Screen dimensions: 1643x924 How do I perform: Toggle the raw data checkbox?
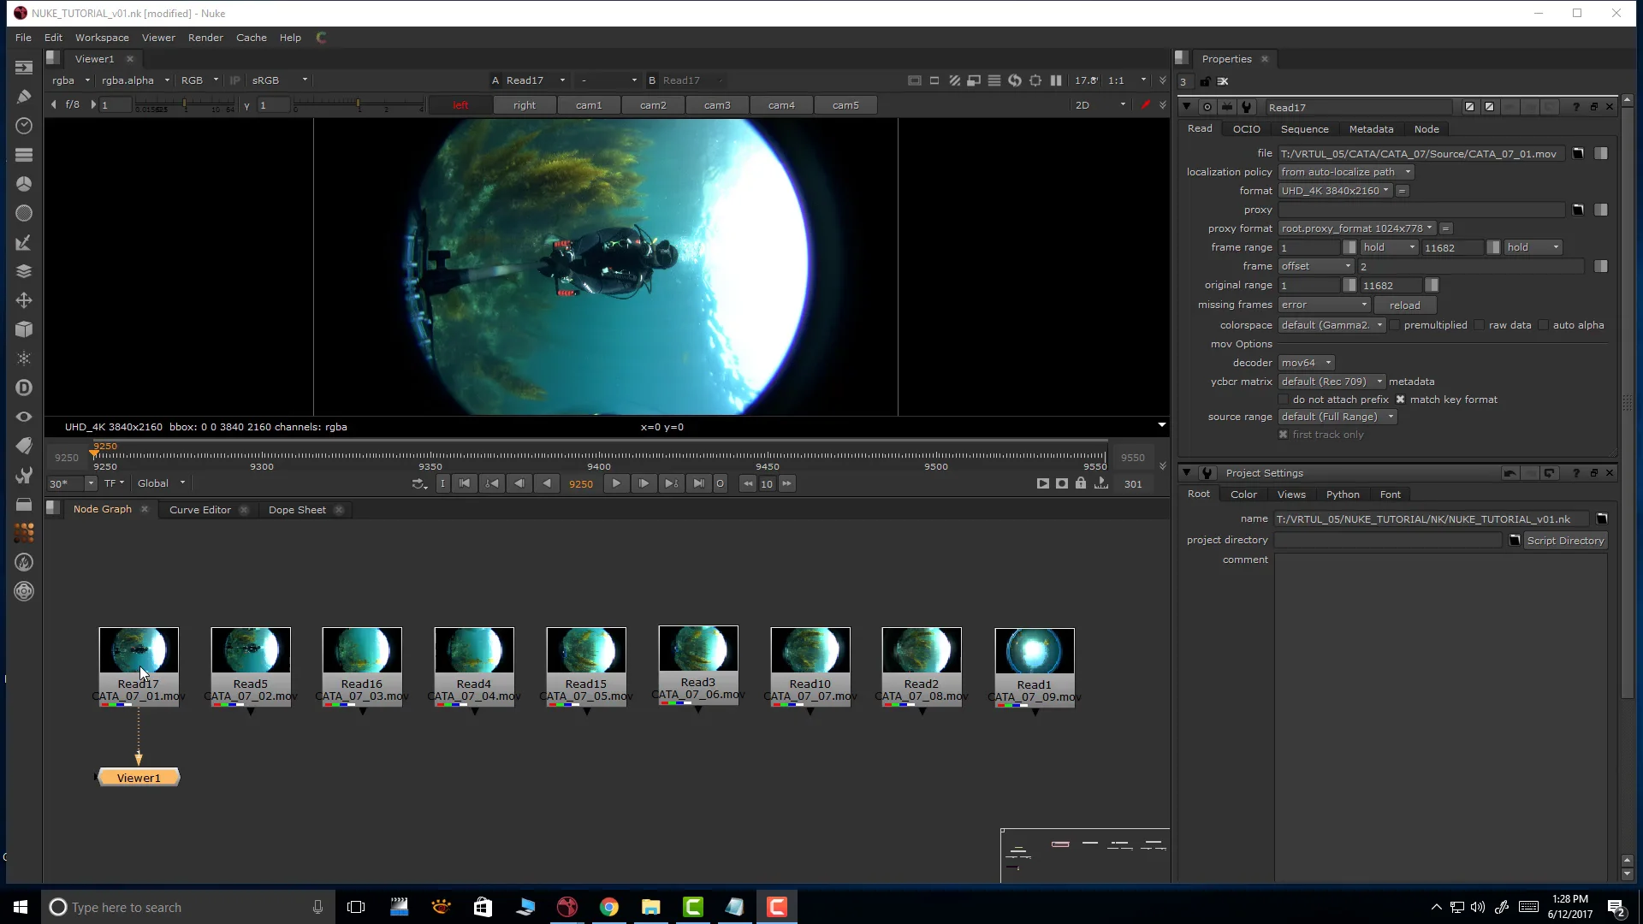[1480, 325]
